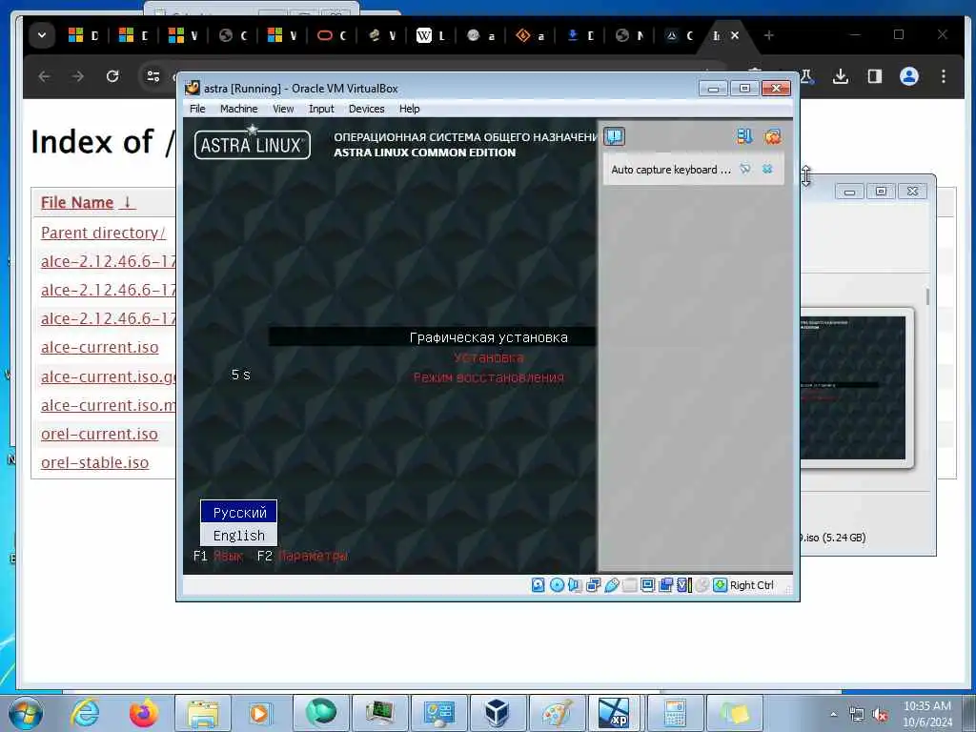
Task: Open Chrome tab search dropdown
Action: pos(42,35)
